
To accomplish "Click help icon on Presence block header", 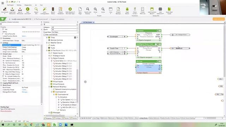I will pyautogui.click(x=160, y=31).
